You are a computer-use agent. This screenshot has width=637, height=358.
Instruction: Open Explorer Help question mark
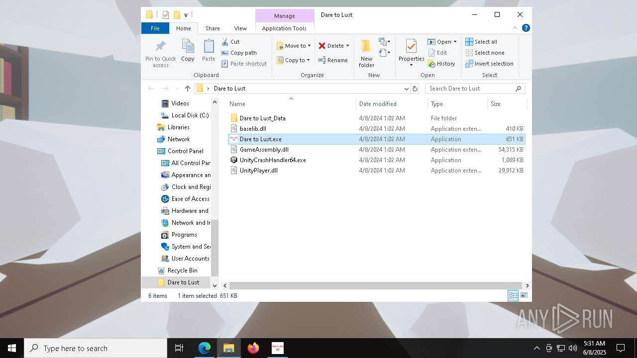click(526, 28)
